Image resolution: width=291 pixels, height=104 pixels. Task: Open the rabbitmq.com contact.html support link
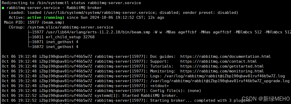pos(218,61)
